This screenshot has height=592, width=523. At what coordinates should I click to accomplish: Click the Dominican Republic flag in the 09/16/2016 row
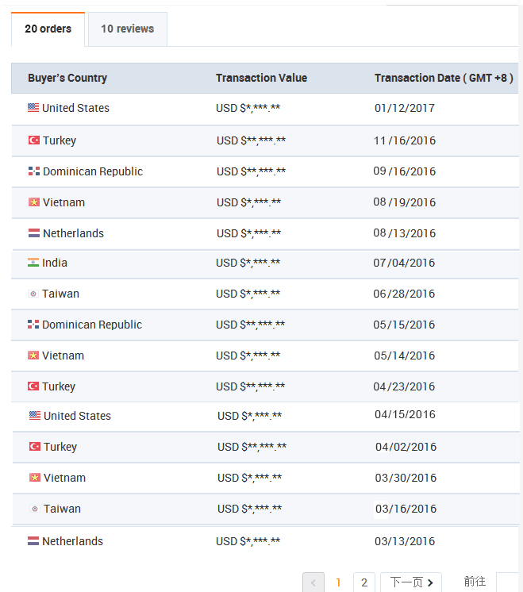(34, 171)
